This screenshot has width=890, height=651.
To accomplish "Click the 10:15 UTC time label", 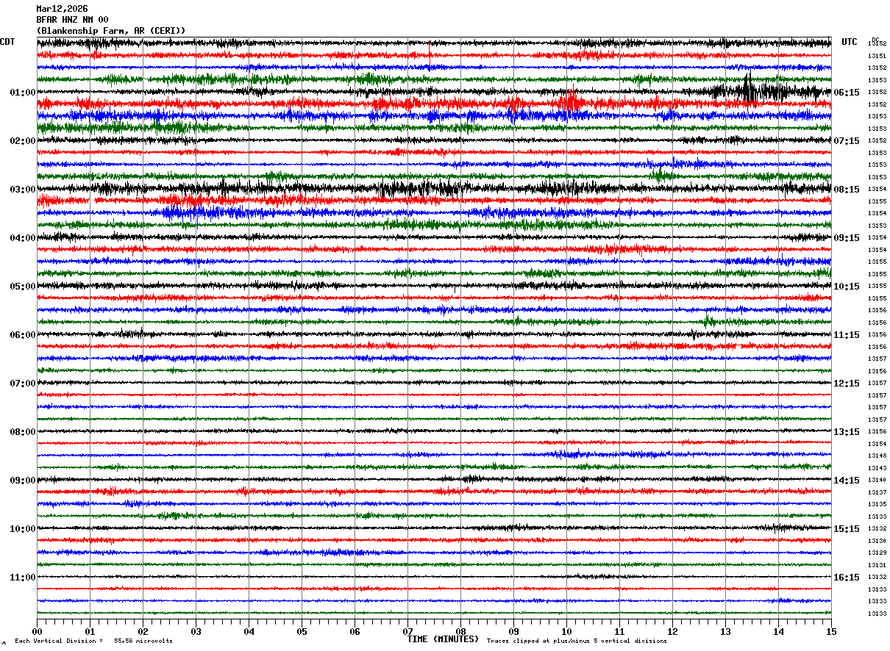I will click(x=847, y=287).
